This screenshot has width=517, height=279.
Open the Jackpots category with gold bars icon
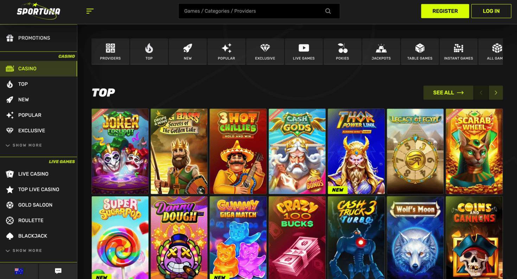click(x=381, y=51)
